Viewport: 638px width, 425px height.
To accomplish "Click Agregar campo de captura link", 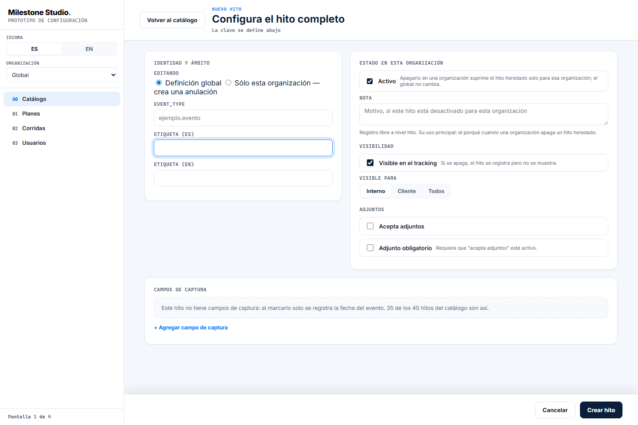I will [191, 328].
